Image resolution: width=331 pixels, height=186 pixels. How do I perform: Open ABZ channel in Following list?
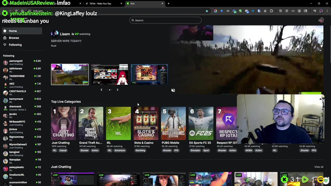22,85
